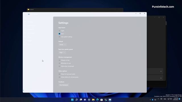Choose the Use system setting theme option
The image size is (182, 102).
coord(59,37)
